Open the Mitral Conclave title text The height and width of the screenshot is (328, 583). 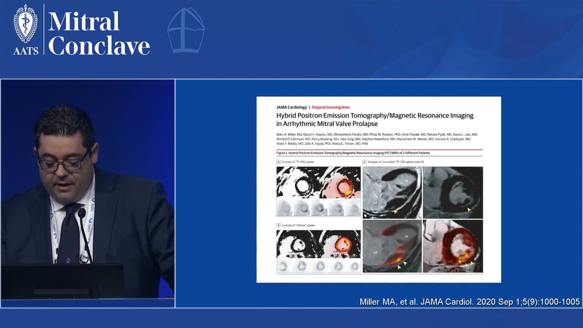(99, 33)
